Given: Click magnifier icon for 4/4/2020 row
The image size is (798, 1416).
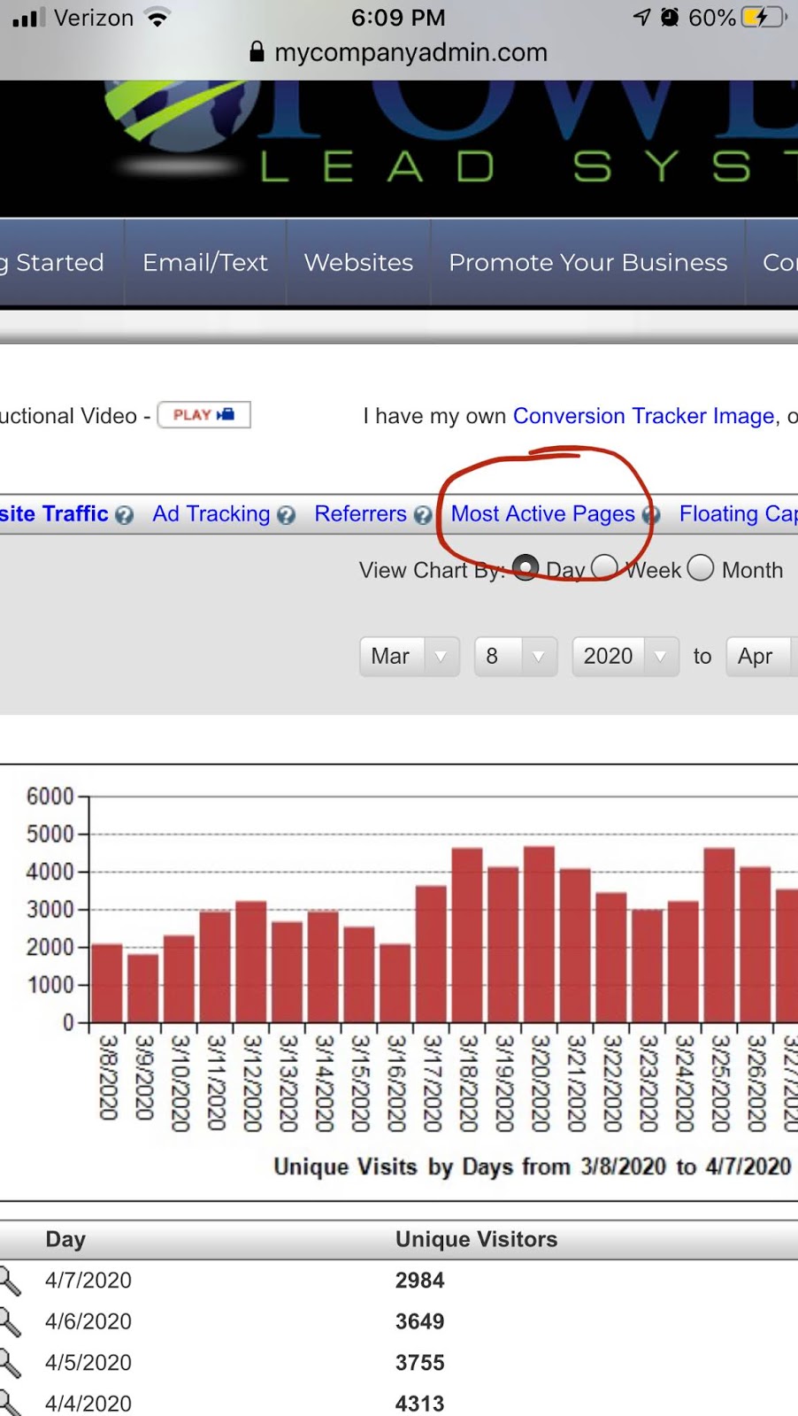Looking at the screenshot, I should [x=10, y=1403].
